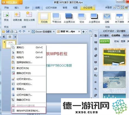Click the plus button to add new tab

(84, 32)
